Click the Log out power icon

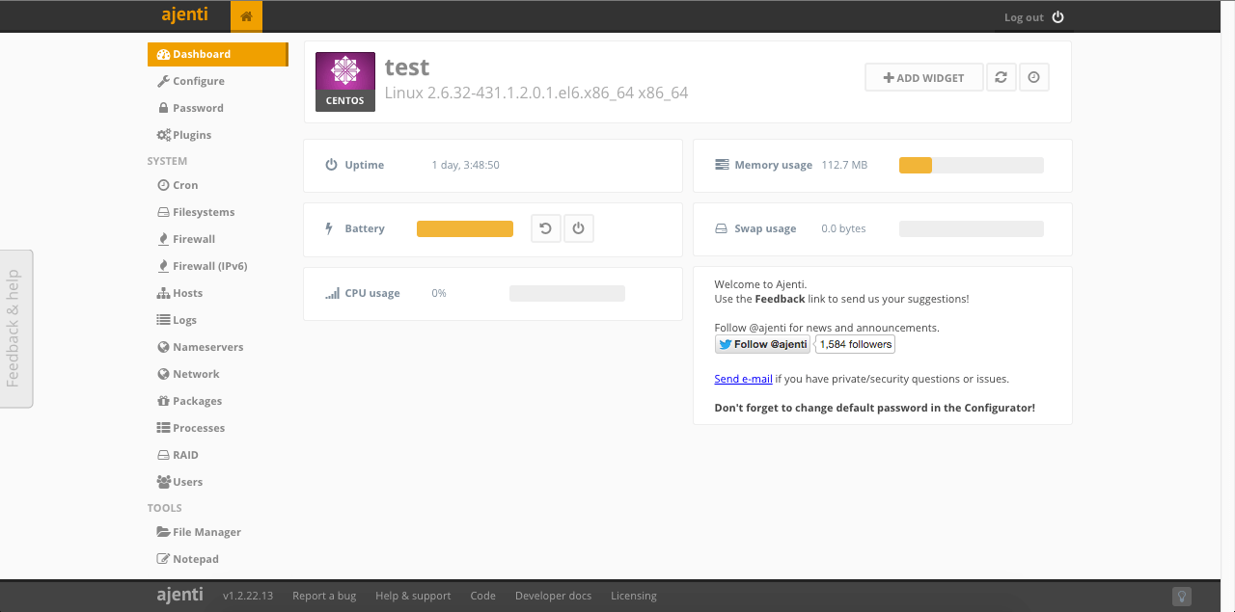click(x=1057, y=17)
